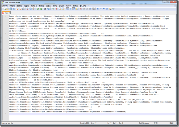The width and height of the screenshot is (179, 127).
Task: Toggle INS insert mode in status bar
Action: coord(171,123)
